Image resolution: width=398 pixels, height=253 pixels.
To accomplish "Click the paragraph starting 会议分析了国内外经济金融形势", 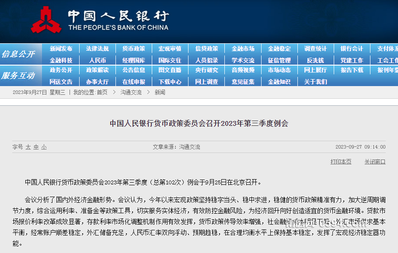I will click(x=199, y=222).
